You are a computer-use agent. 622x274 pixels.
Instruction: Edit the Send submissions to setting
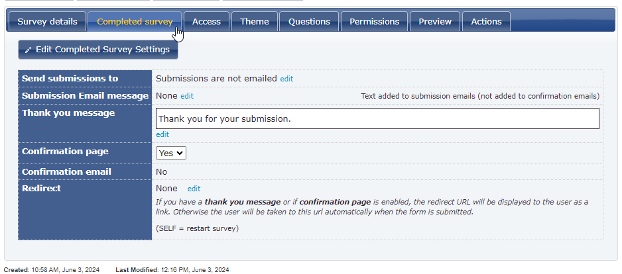coord(286,79)
